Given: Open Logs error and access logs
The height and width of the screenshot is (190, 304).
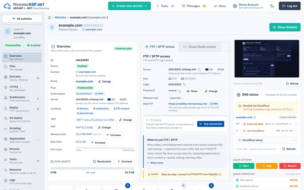Looking at the screenshot, I should tap(22, 181).
